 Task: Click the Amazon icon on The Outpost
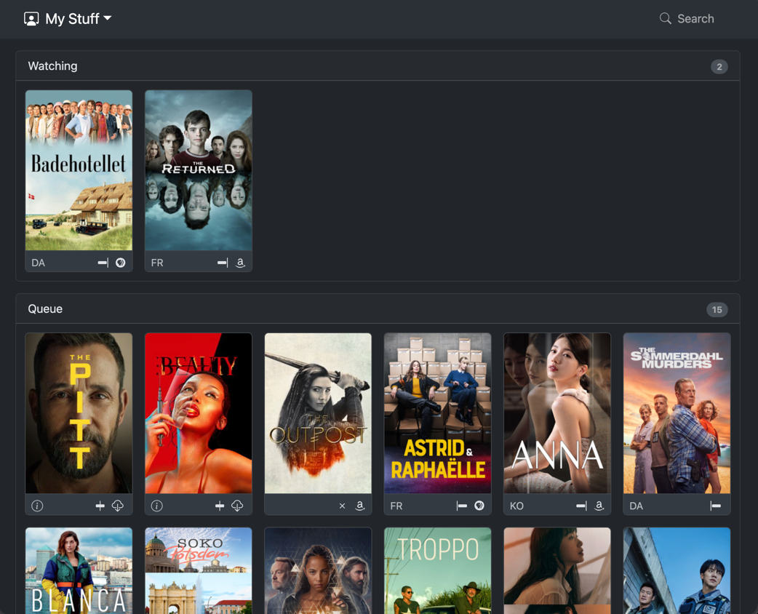click(359, 506)
